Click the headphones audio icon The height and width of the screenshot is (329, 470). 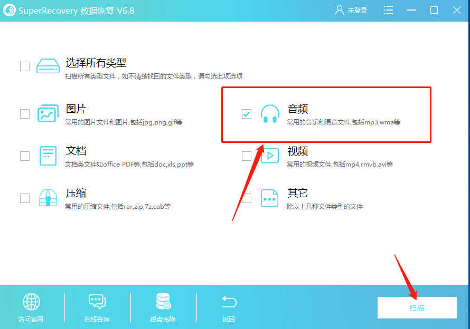tap(270, 114)
